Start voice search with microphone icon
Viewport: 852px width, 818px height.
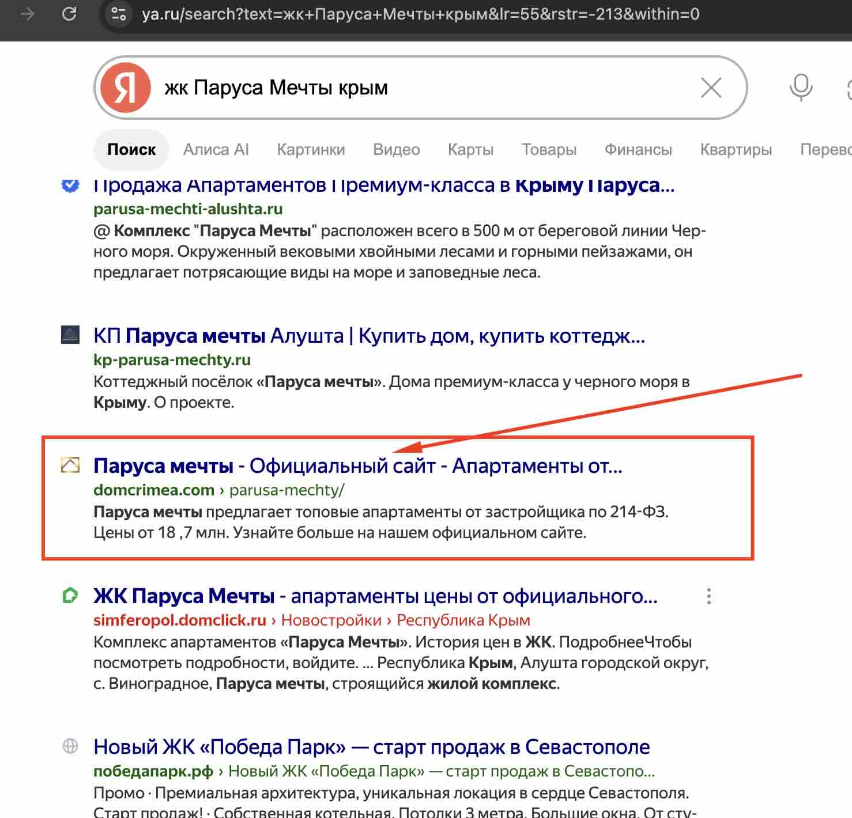click(801, 88)
